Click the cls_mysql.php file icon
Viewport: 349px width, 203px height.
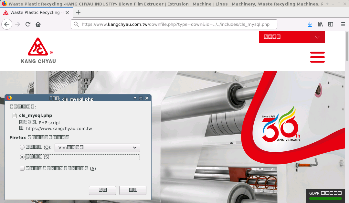point(15,116)
